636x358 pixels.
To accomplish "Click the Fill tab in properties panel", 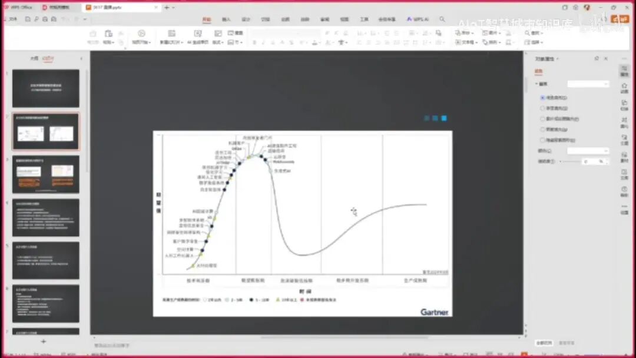I will coord(539,71).
